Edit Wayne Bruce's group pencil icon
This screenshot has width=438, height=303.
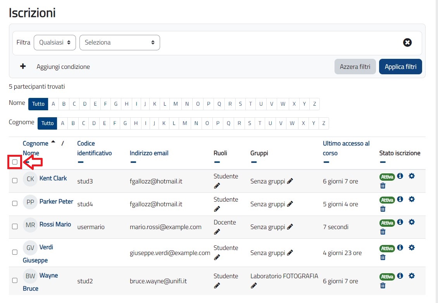tap(254, 286)
